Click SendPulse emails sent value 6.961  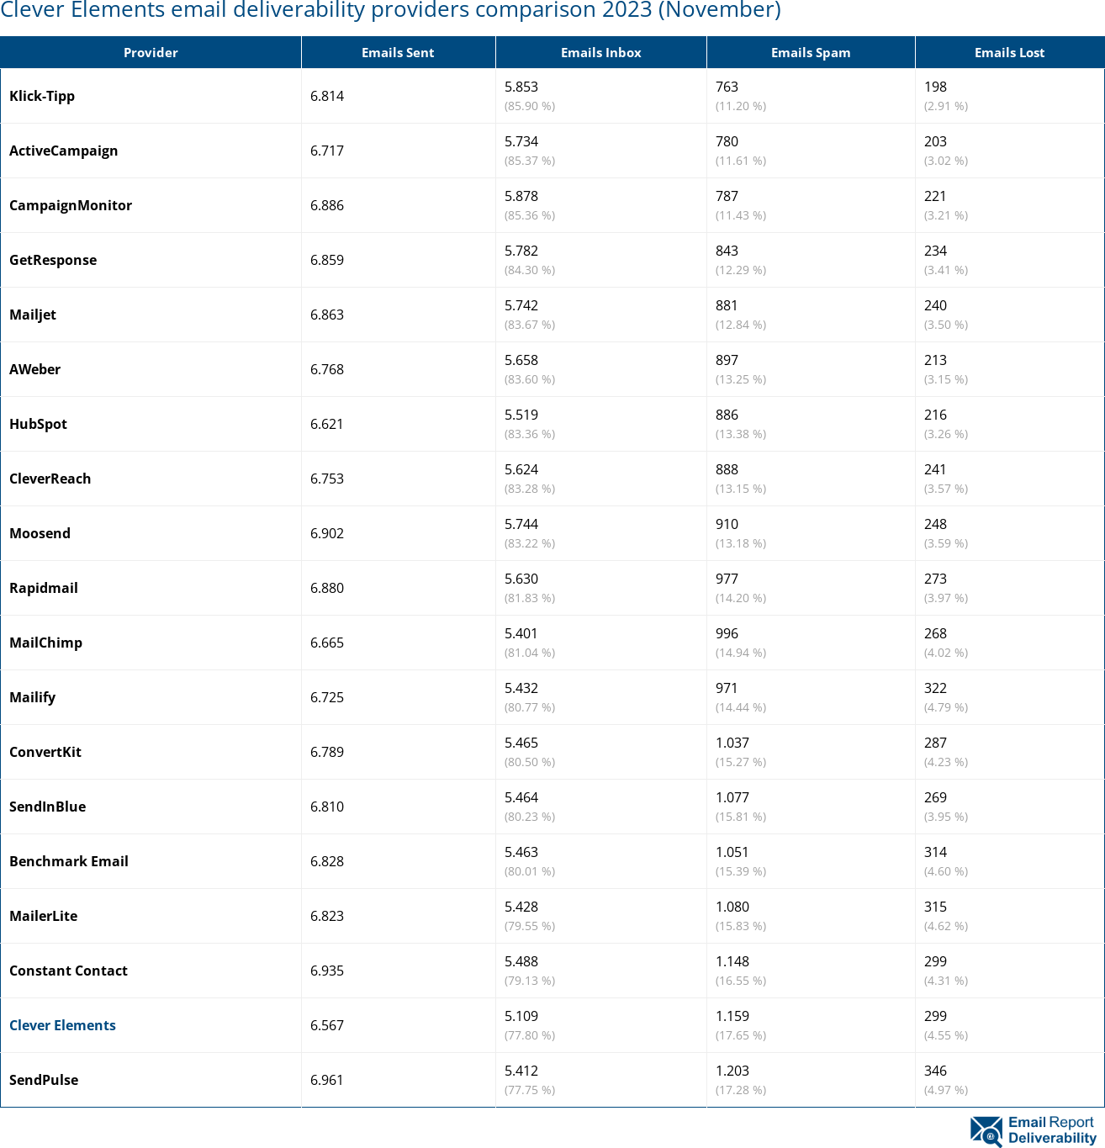pyautogui.click(x=327, y=1080)
